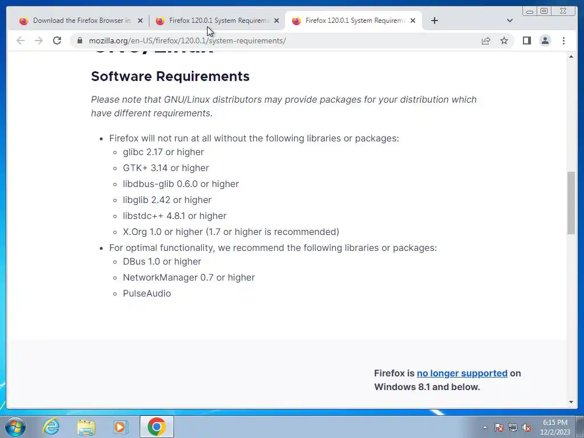Image resolution: width=584 pixels, height=438 pixels.
Task: Open Windows Media Player from taskbar
Action: [x=121, y=427]
